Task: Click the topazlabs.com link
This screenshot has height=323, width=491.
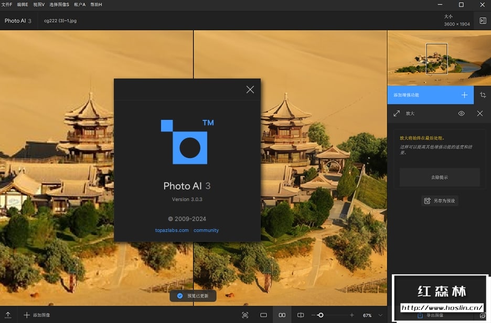Action: click(172, 230)
